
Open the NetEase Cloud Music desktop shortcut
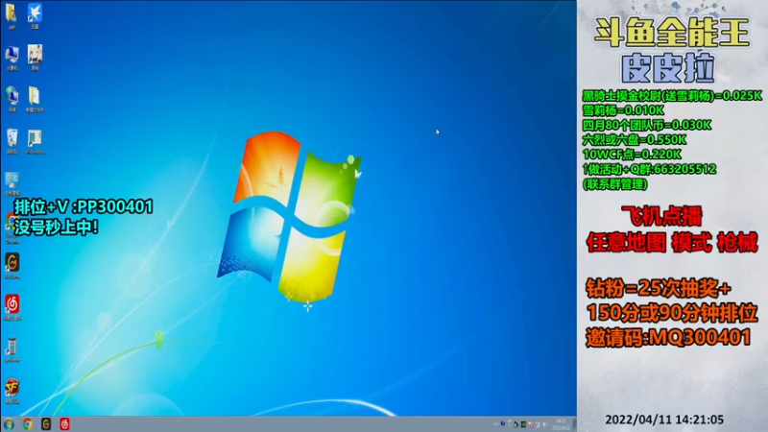pos(12,307)
